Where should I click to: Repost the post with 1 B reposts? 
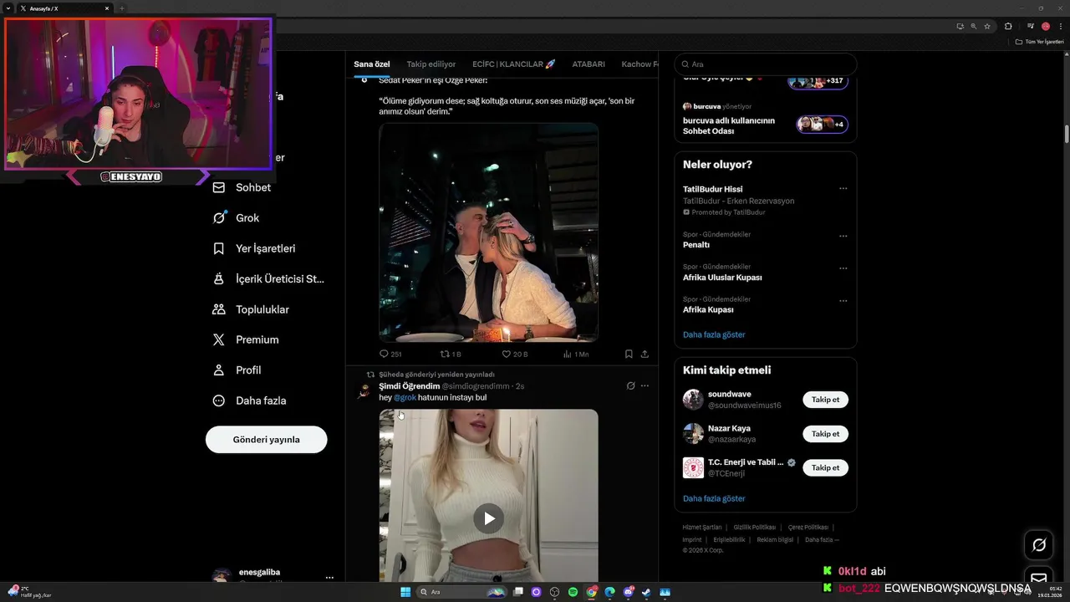tap(451, 355)
